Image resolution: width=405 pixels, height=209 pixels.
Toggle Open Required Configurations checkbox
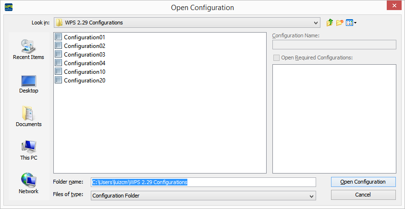click(276, 58)
